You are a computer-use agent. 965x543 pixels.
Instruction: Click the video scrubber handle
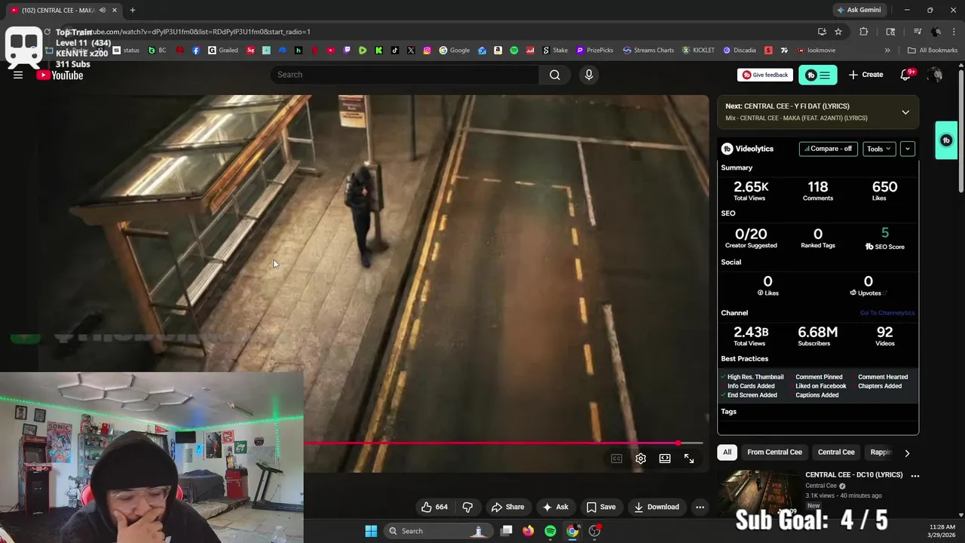coord(678,443)
